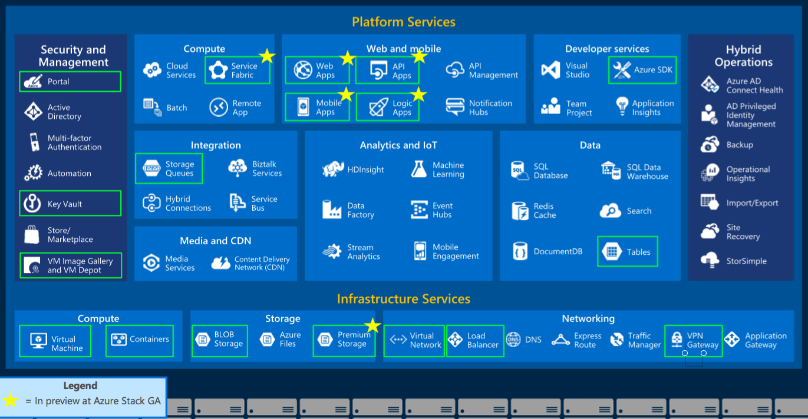The height and width of the screenshot is (419, 808).
Task: Select the HDInsight elephant icon
Action: tap(333, 169)
